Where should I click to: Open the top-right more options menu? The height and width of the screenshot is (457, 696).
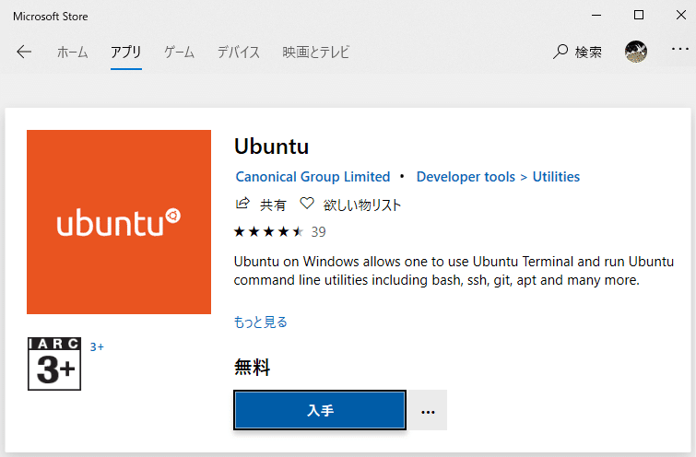click(680, 49)
